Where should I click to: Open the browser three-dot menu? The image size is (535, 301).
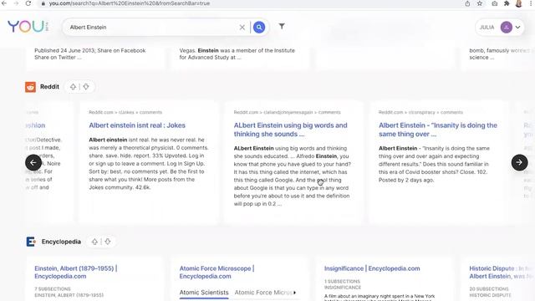531,3
